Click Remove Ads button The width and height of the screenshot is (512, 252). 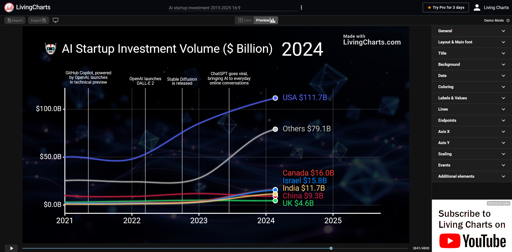coord(499,203)
